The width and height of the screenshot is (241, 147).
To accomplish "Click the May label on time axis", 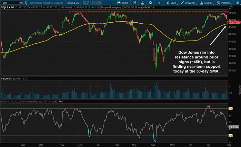I will coord(172,145).
